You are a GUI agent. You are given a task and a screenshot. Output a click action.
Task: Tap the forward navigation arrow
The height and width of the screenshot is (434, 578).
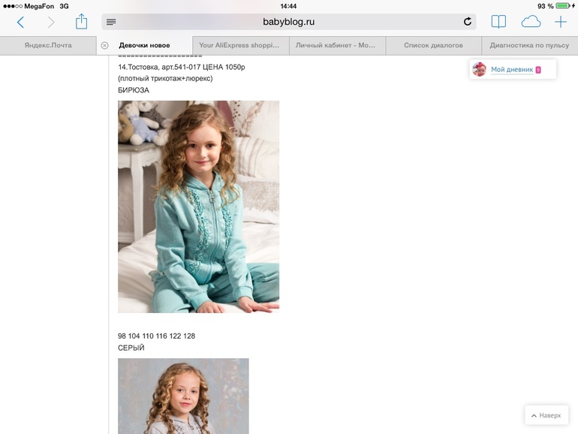(x=51, y=22)
